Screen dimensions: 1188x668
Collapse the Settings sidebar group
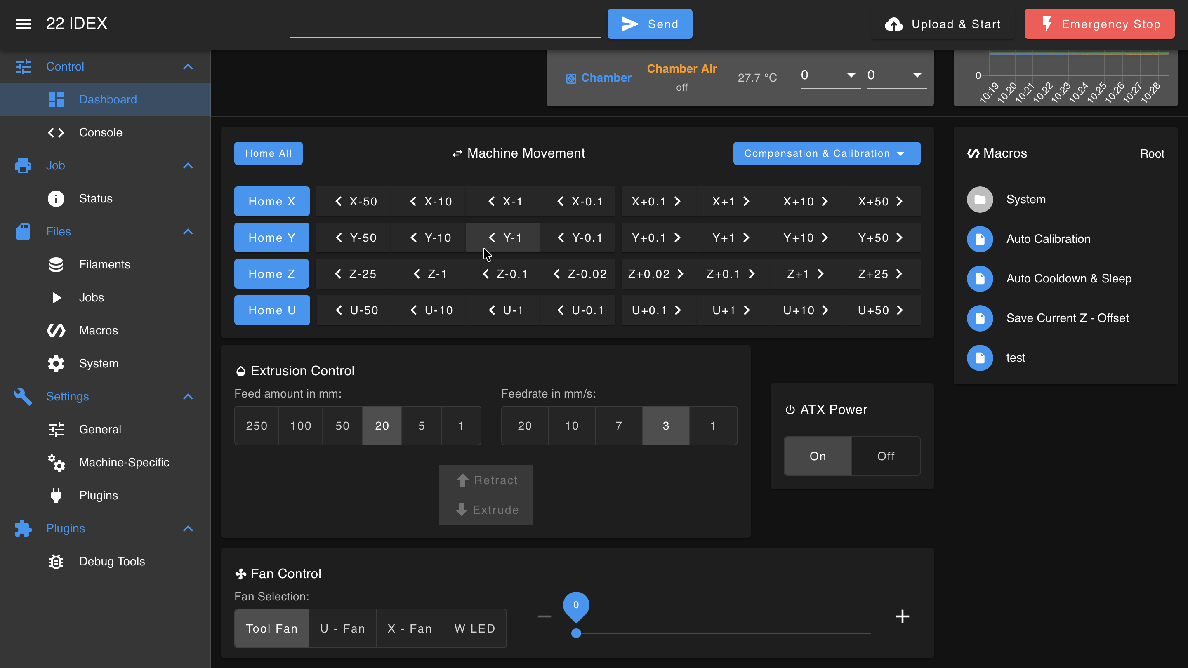coord(188,396)
